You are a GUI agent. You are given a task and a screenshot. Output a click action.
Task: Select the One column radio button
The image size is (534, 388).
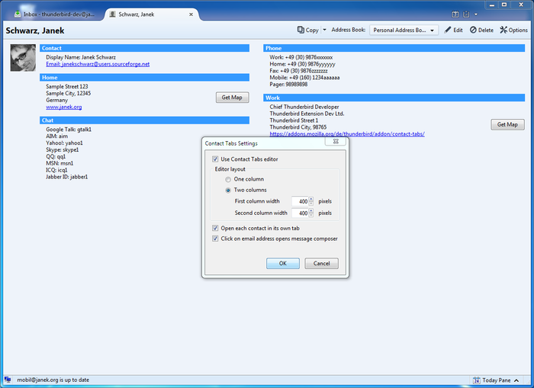(x=228, y=179)
